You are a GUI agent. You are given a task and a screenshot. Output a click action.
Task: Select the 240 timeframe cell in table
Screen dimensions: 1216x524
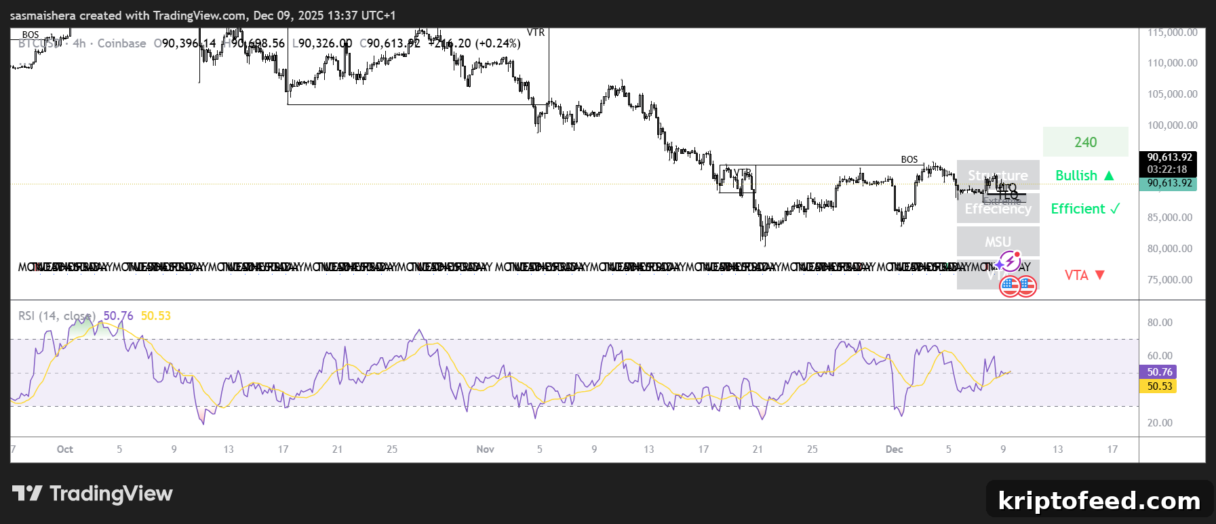coord(1085,142)
